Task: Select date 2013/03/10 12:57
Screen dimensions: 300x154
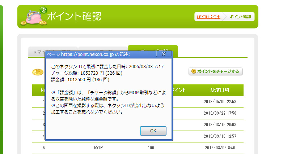Action: (x=220, y=136)
